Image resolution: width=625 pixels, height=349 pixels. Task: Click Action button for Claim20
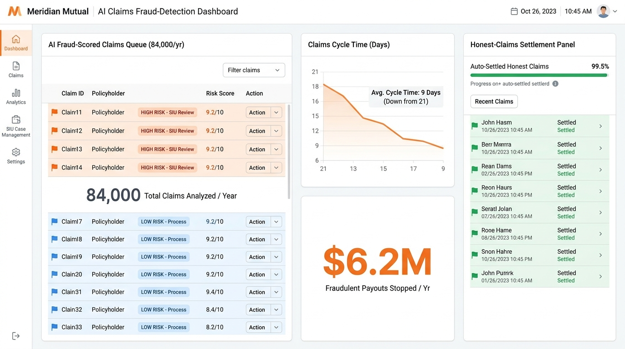point(257,274)
